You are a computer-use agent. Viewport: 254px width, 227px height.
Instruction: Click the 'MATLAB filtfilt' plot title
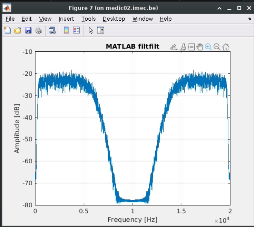[133, 47]
